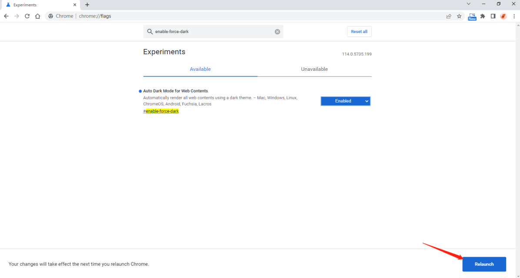Click the Reset all button

point(359,32)
